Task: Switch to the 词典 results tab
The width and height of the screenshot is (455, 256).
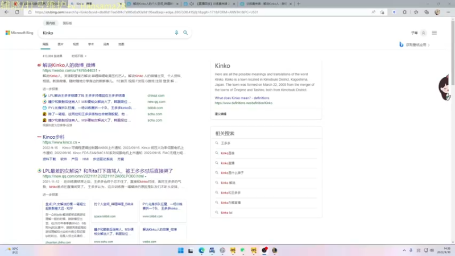Action: 106,44
